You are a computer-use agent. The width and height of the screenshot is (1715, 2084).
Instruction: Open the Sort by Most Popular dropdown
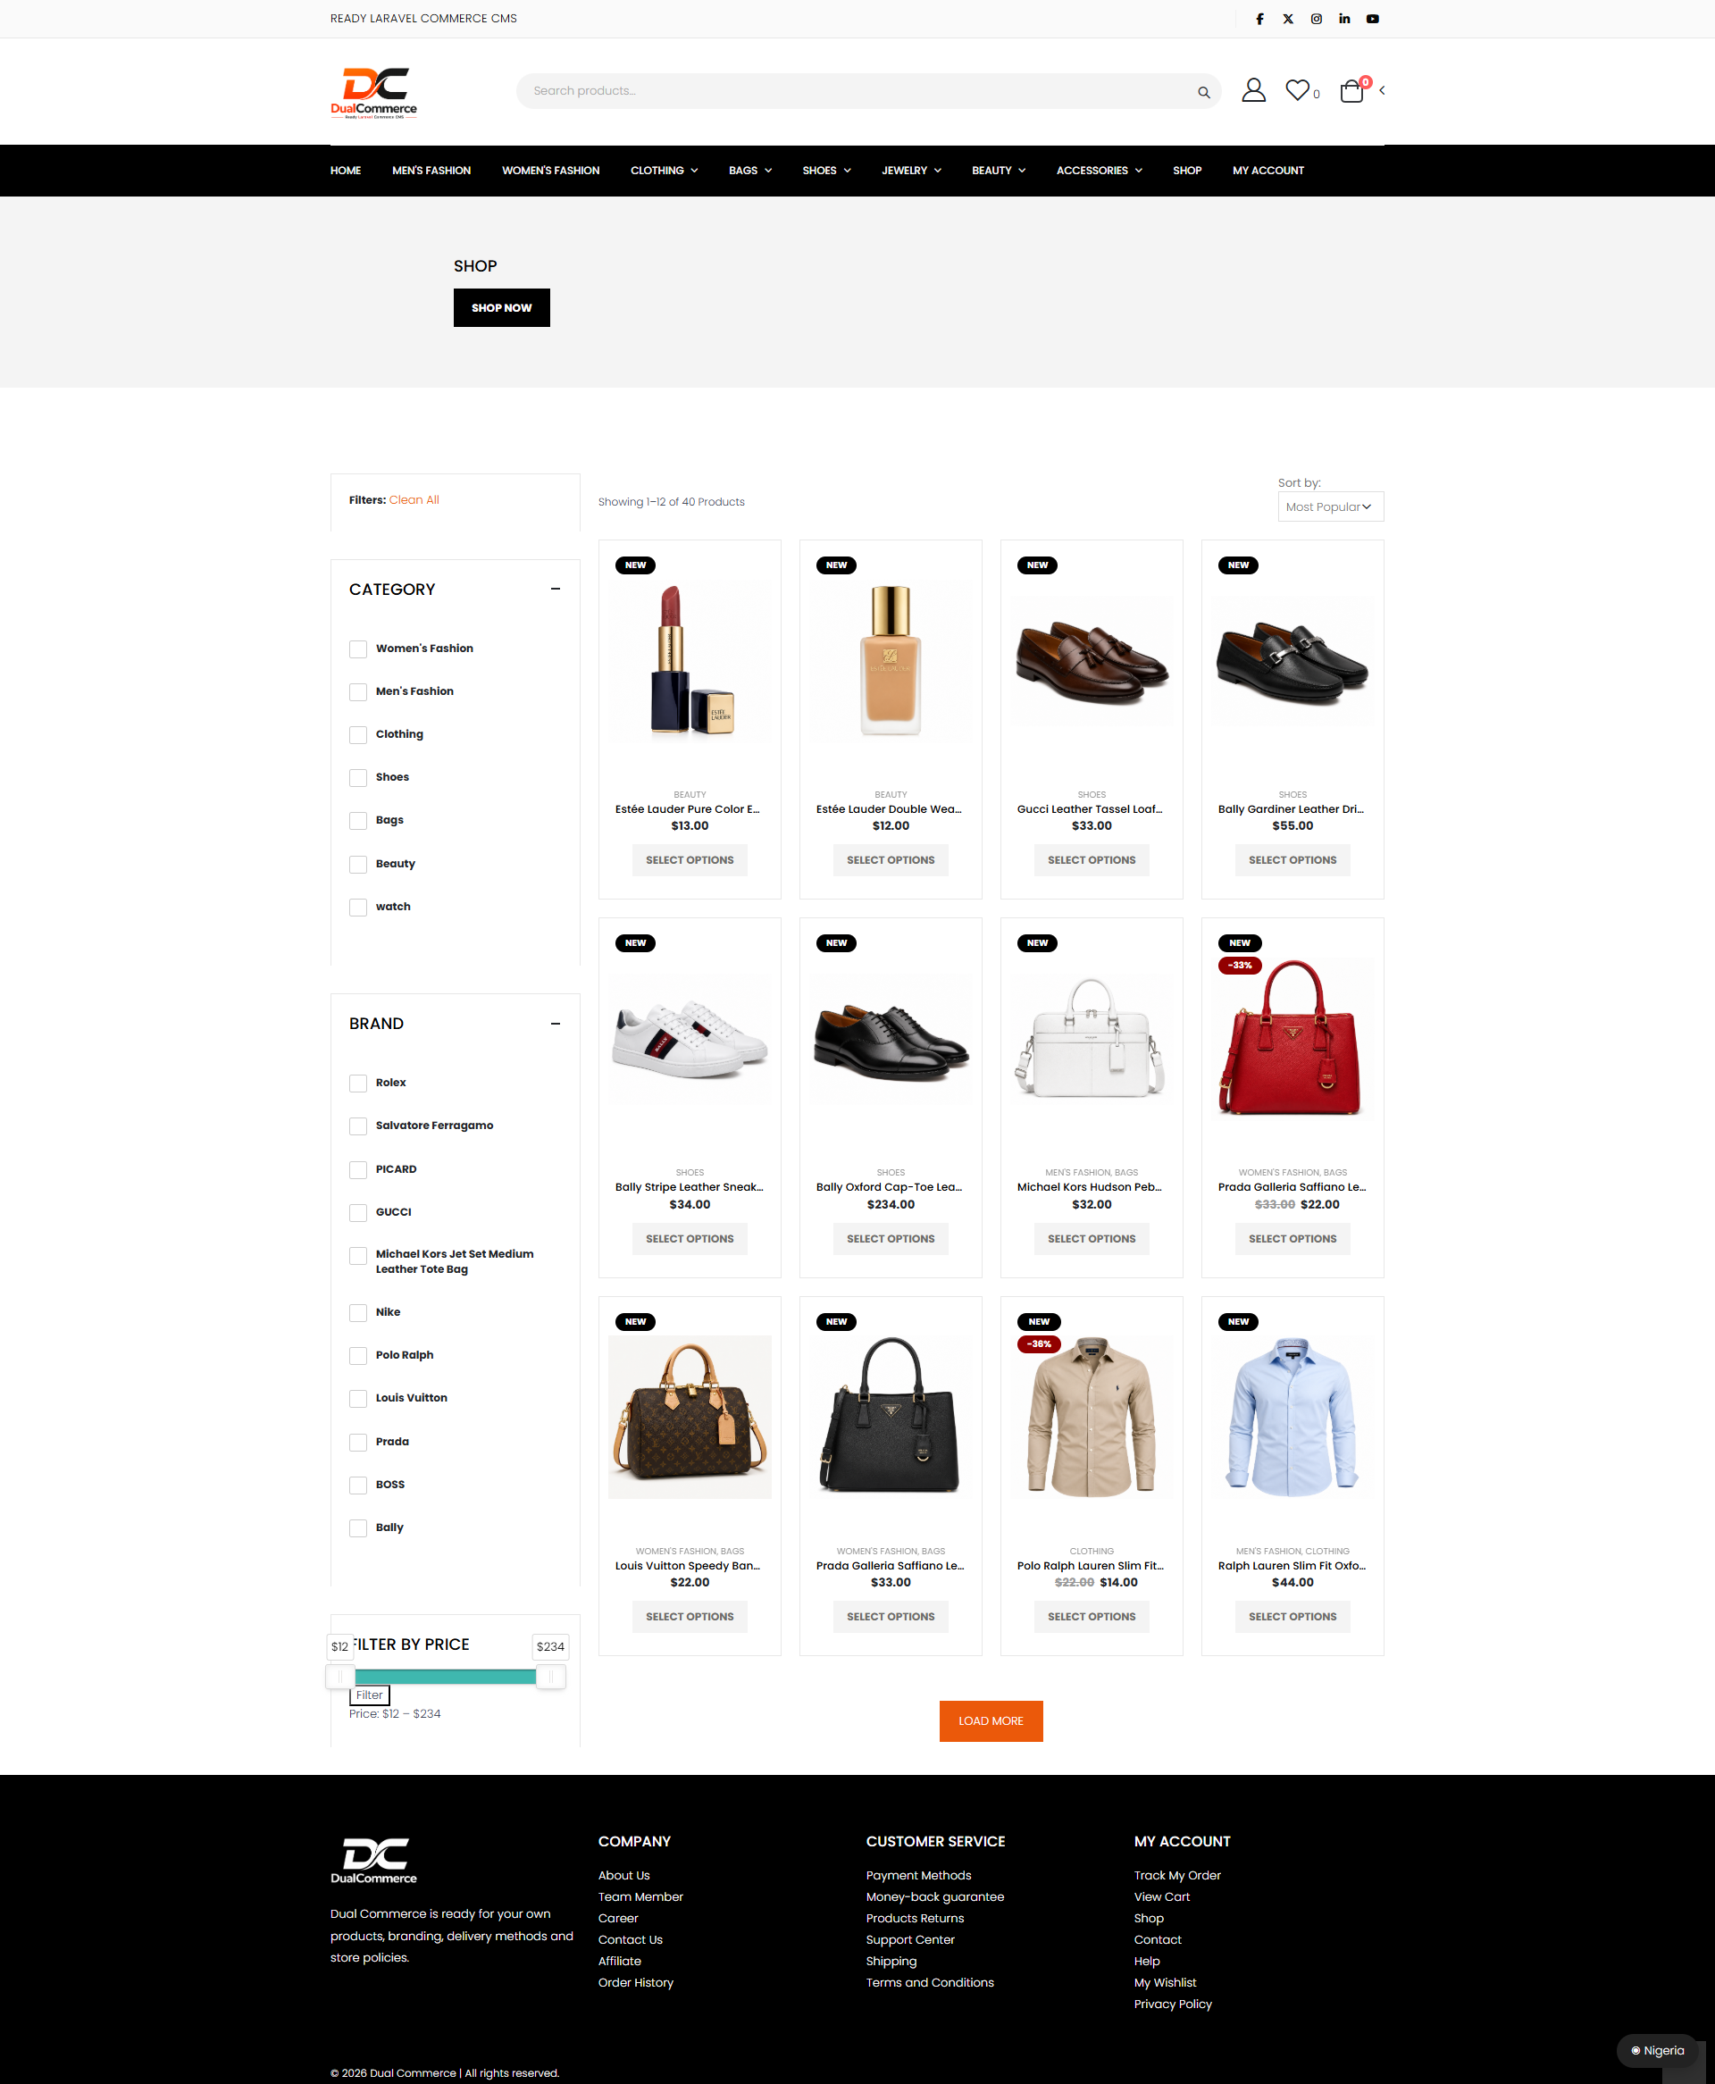point(1330,506)
